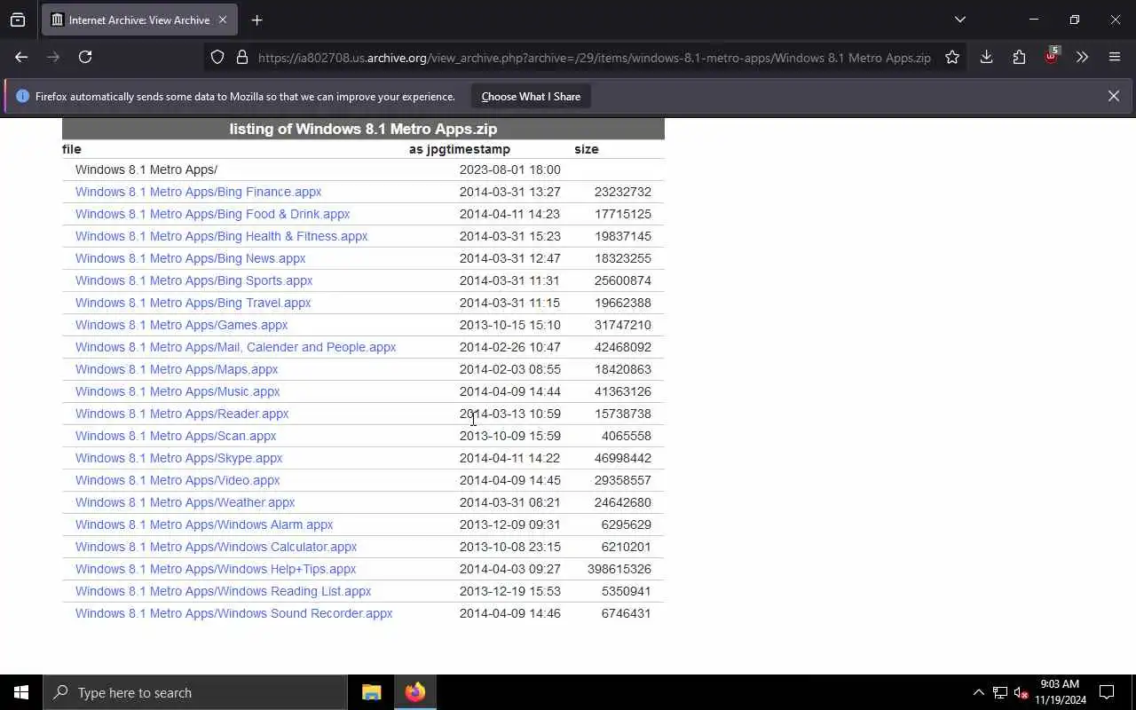The image size is (1136, 710).
Task: Open the Windows Start menu
Action: (x=21, y=692)
